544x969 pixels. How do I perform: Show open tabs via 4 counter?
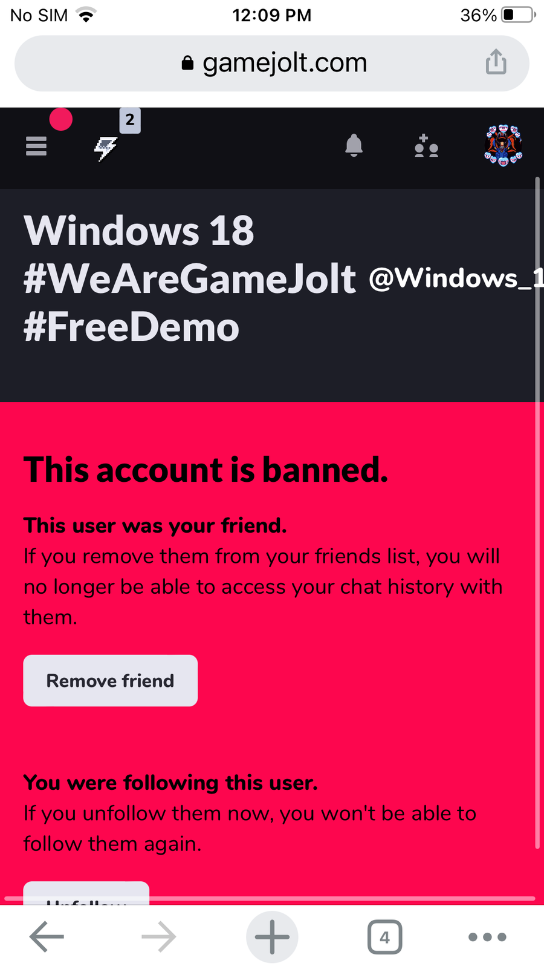point(385,937)
